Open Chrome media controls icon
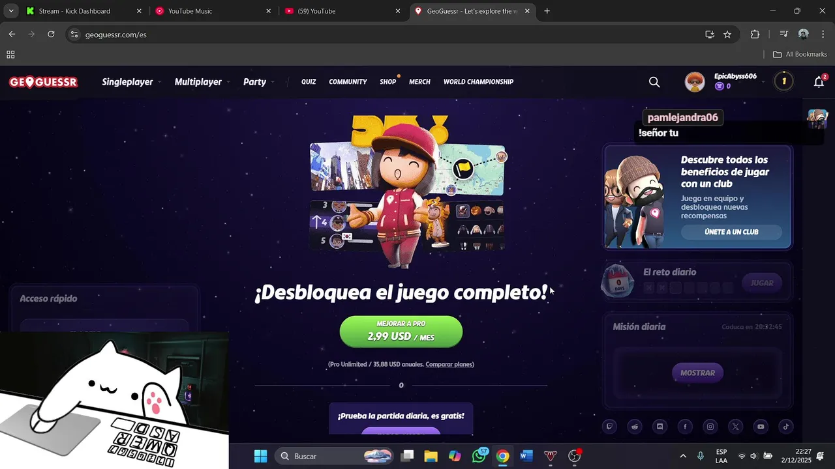Image resolution: width=835 pixels, height=469 pixels. tap(784, 35)
